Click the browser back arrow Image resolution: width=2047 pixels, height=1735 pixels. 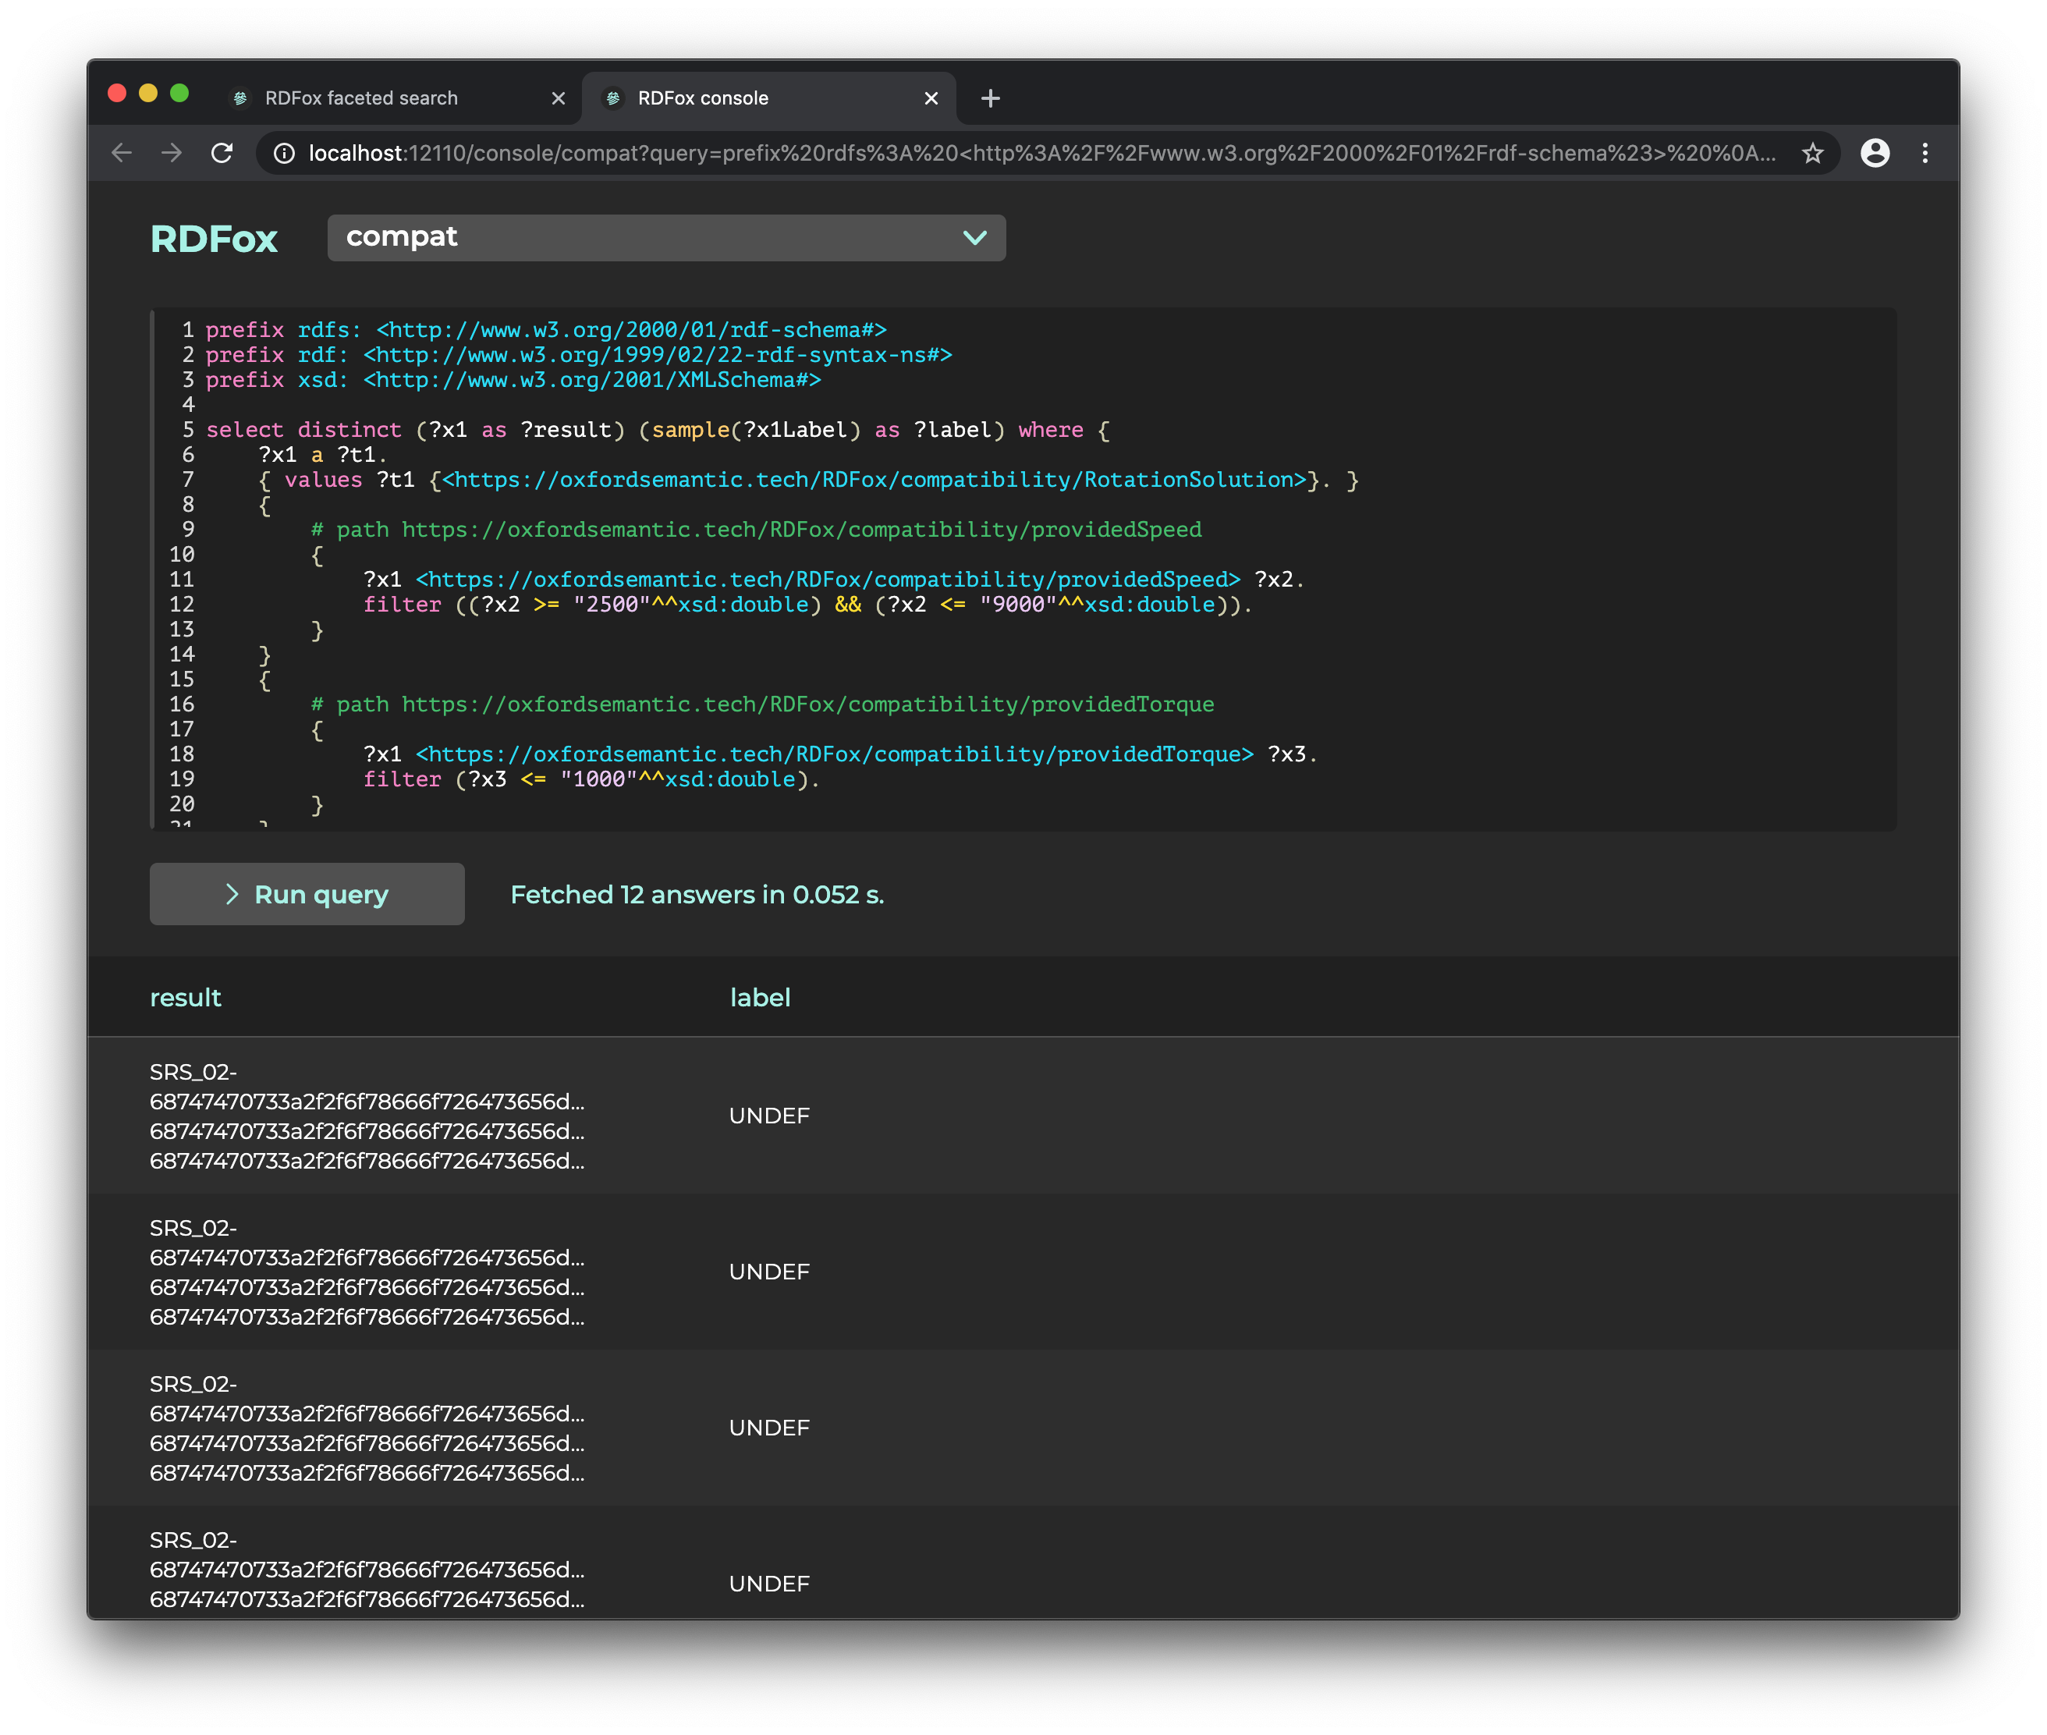(x=122, y=154)
